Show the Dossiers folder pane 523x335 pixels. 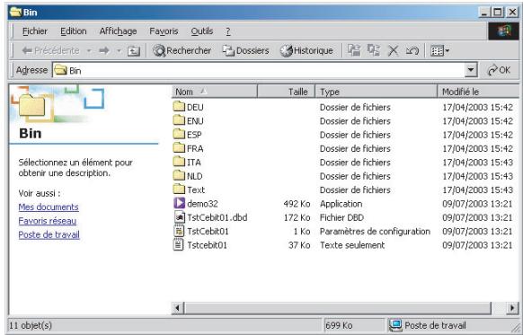(x=246, y=50)
